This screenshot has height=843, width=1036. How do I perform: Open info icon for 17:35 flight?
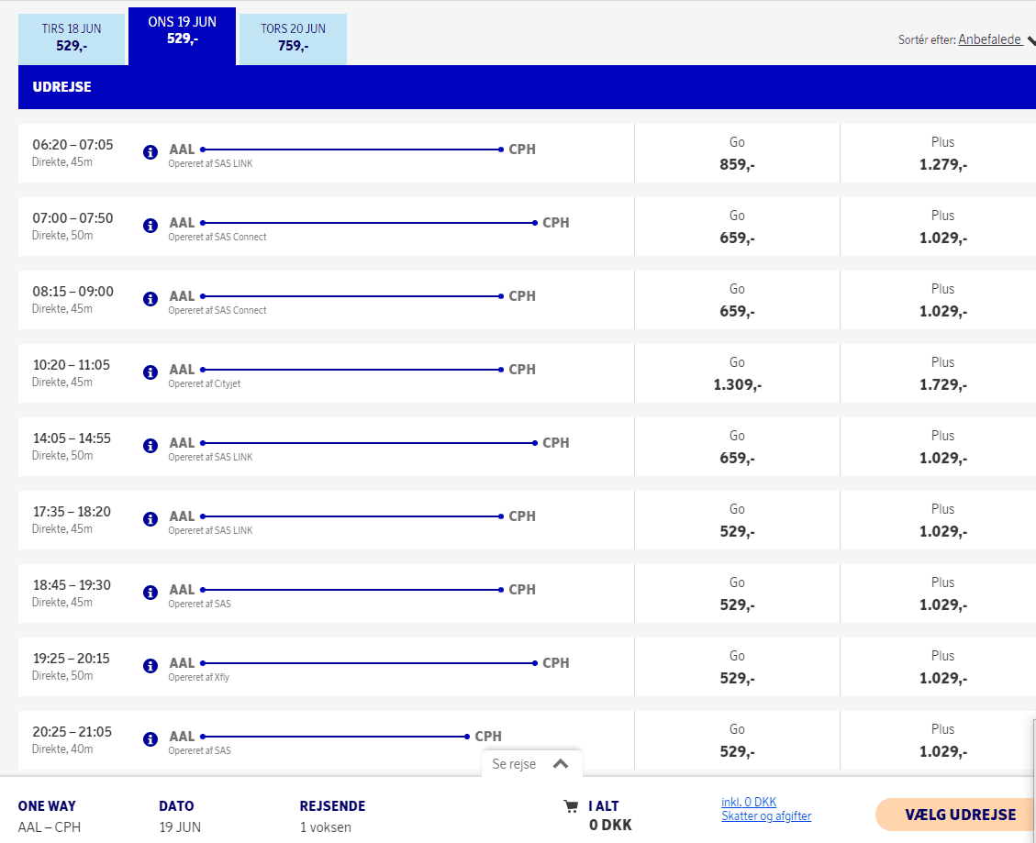[x=150, y=519]
